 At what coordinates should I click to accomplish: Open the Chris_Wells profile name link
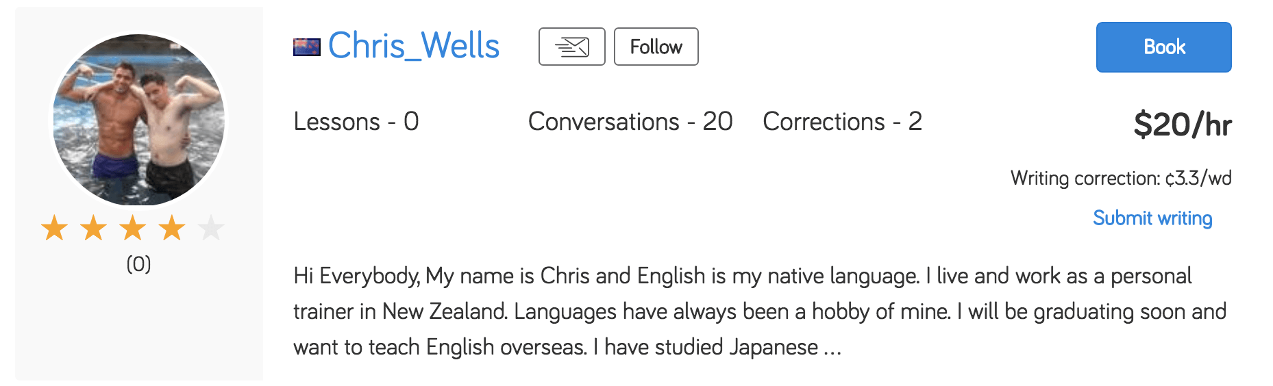click(x=414, y=47)
